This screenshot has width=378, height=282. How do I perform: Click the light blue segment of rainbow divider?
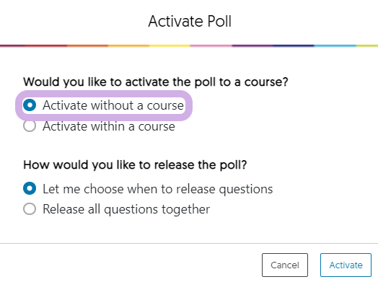335,45
